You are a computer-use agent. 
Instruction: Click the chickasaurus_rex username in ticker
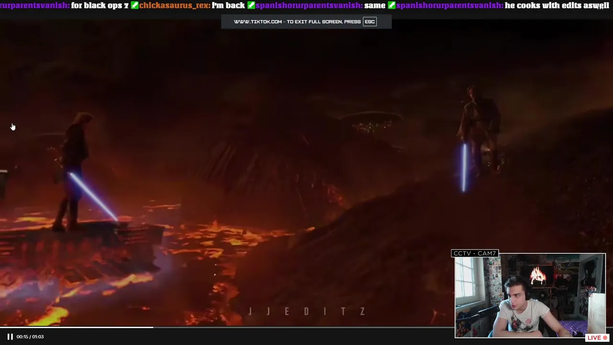[175, 6]
